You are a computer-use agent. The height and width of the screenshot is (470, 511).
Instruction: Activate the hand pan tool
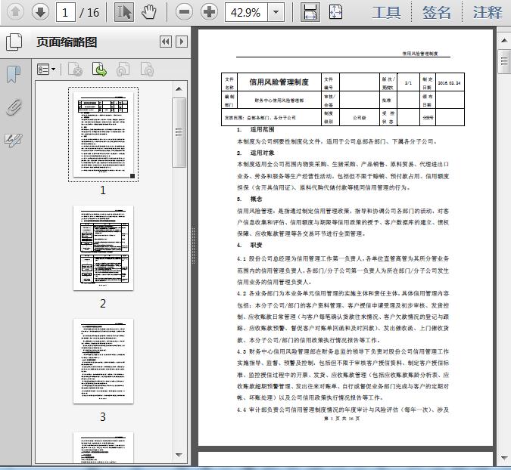tap(149, 12)
